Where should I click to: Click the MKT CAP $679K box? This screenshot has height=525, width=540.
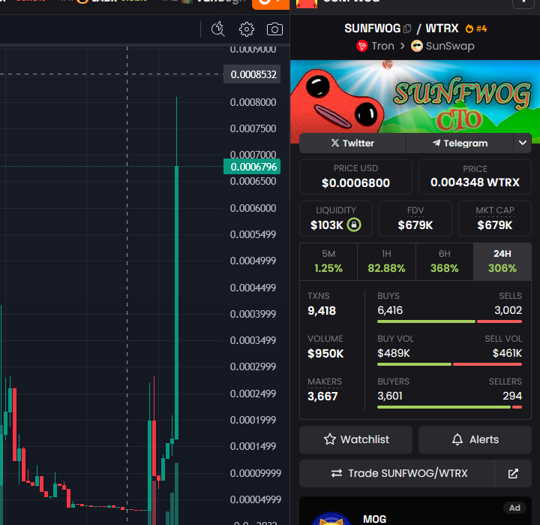click(495, 219)
